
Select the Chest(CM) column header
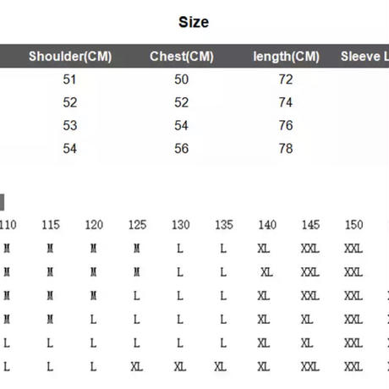coord(182,57)
